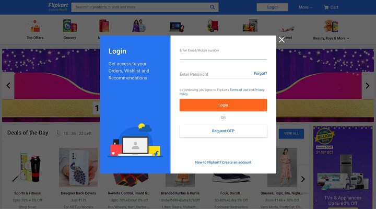Select the Beauty, Toys & More teddy icon
376x209 pixels.
(x=331, y=26)
